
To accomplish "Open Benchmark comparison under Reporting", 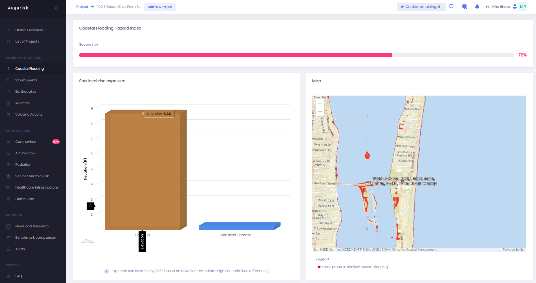I will pyautogui.click(x=35, y=238).
